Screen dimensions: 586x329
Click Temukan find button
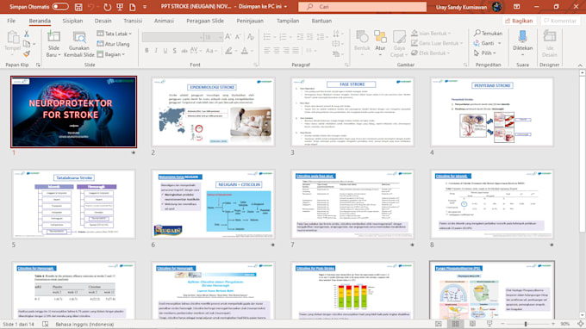(x=488, y=34)
